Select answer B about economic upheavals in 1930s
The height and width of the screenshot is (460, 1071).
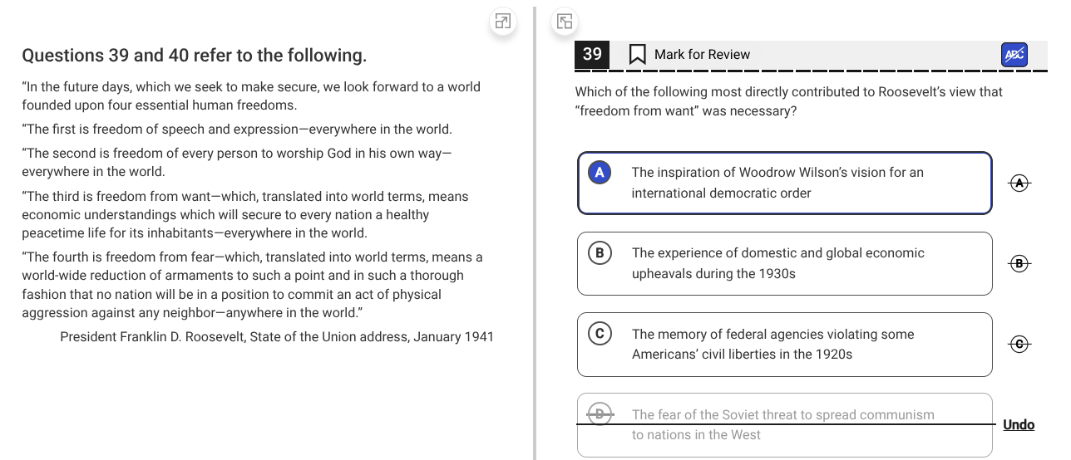tap(785, 263)
